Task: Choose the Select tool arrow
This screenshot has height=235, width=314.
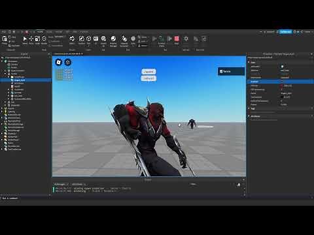Action: pos(25,39)
